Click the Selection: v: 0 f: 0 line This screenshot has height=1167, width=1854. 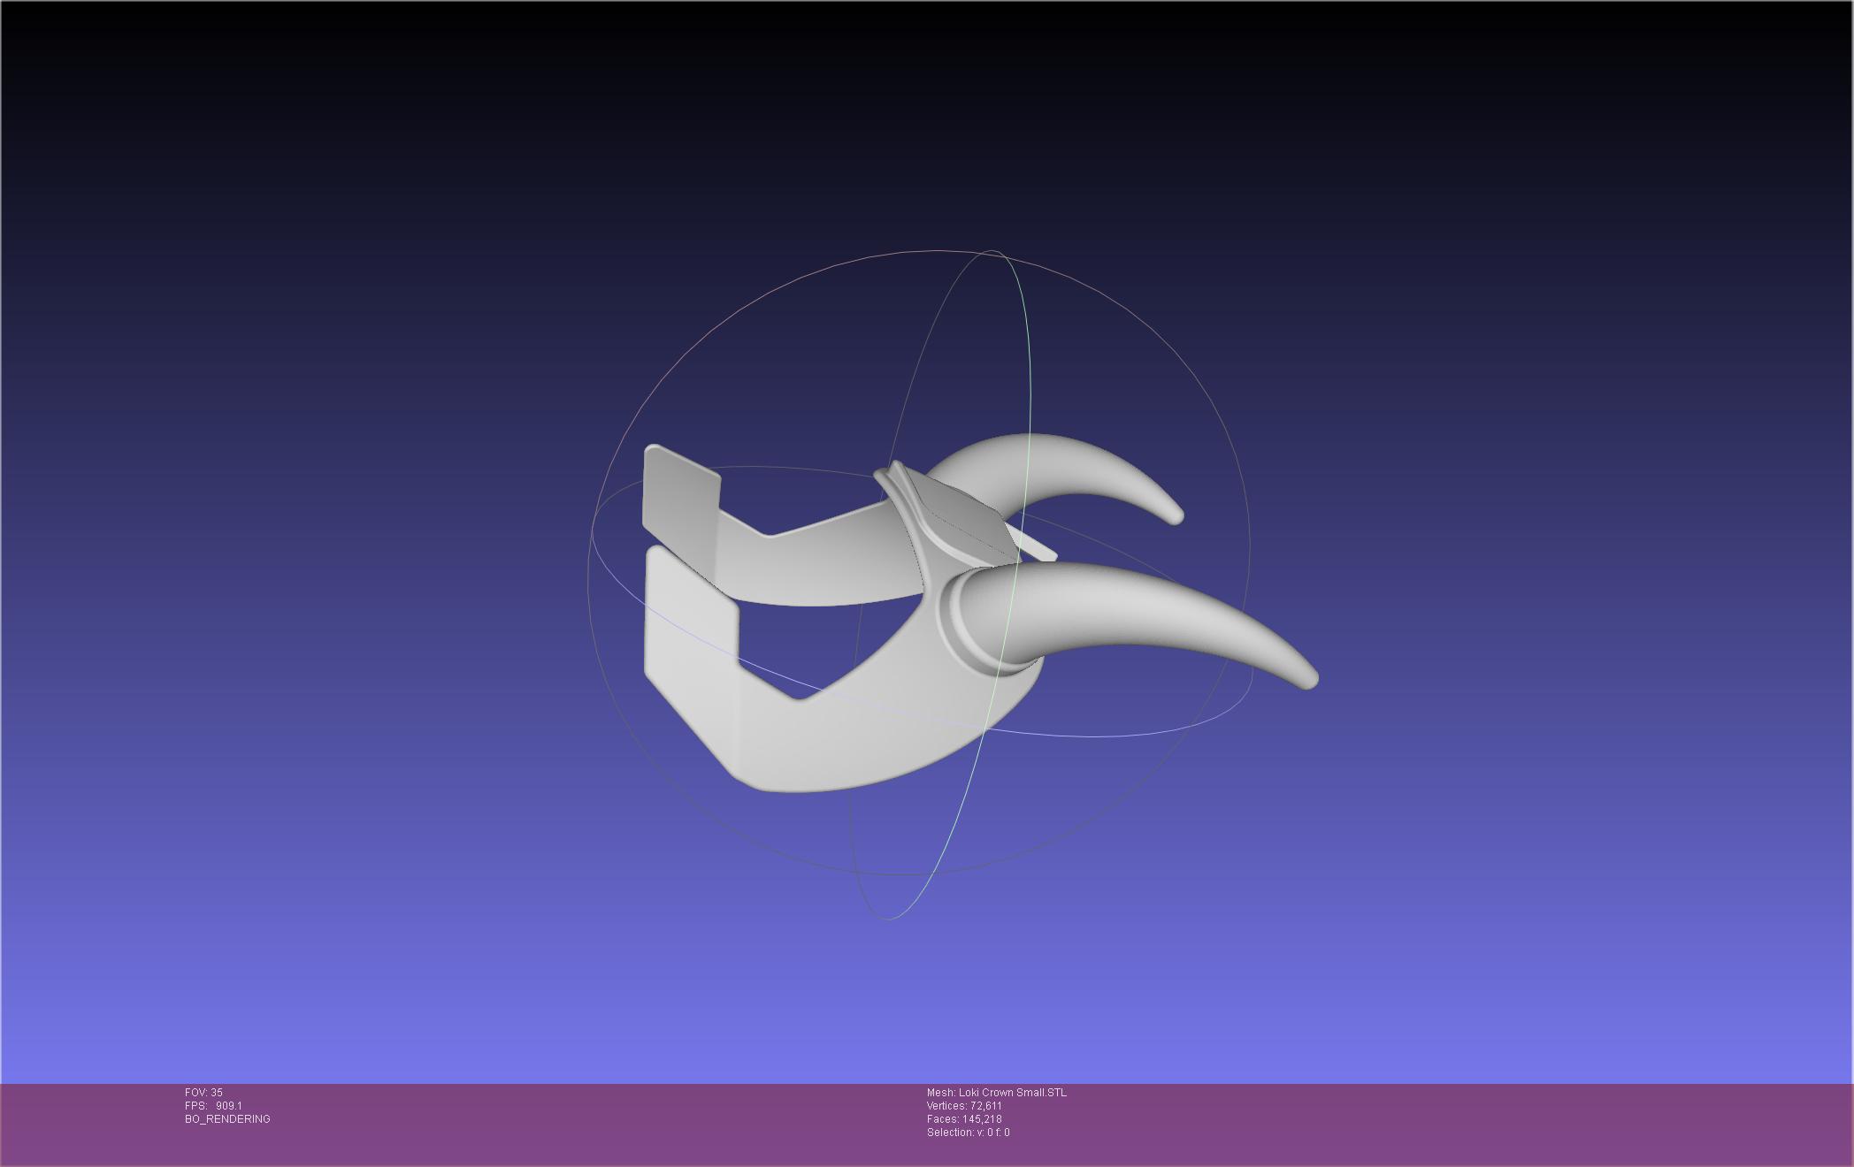[x=968, y=1133]
